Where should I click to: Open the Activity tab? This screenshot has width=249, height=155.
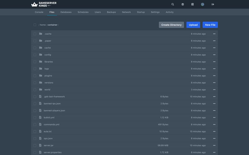(170, 12)
